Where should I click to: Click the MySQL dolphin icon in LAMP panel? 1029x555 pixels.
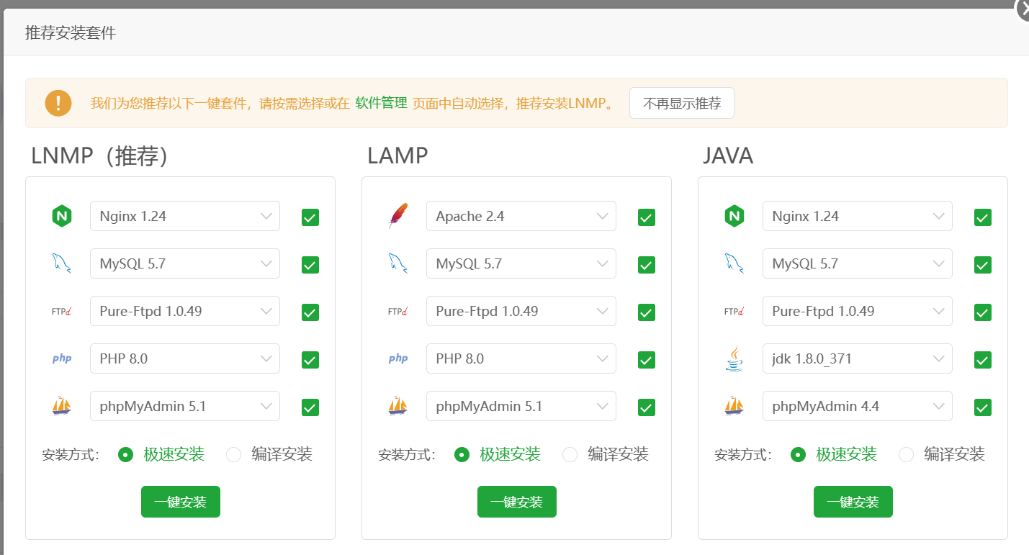point(398,263)
